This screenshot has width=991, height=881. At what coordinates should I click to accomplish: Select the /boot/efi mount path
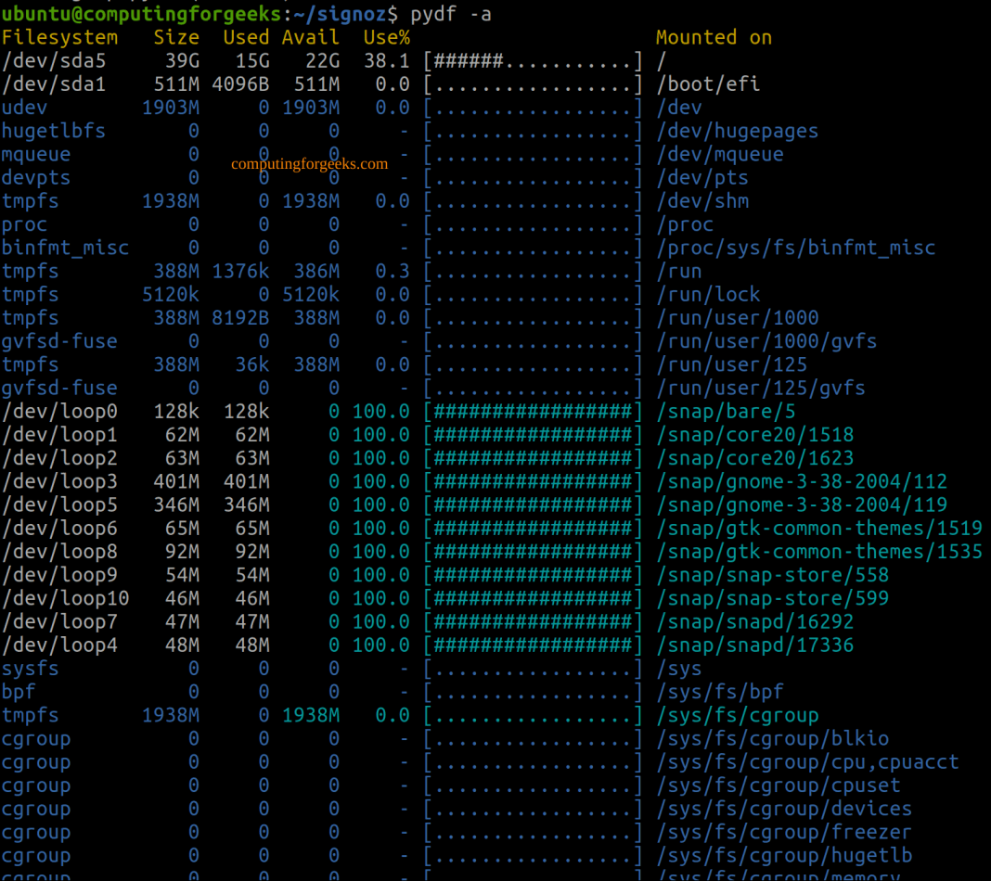[x=708, y=84]
